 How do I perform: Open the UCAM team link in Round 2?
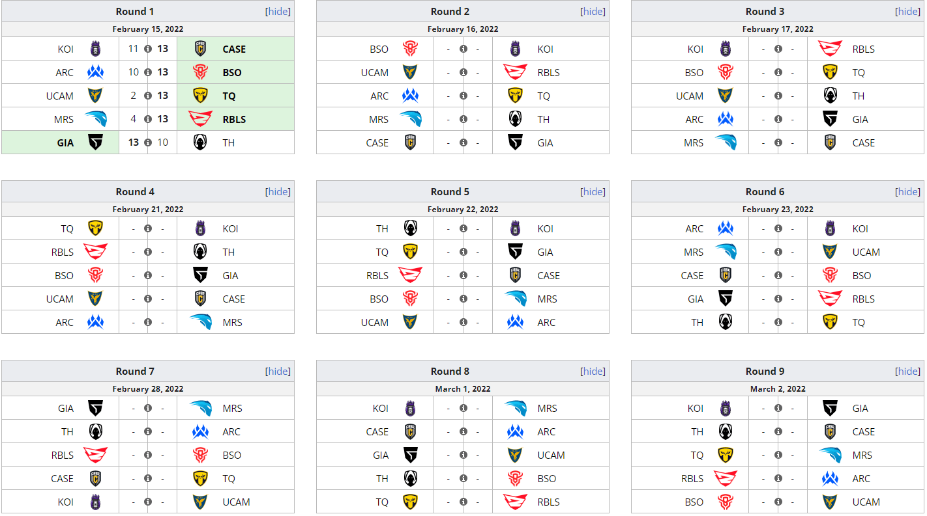pyautogui.click(x=375, y=72)
